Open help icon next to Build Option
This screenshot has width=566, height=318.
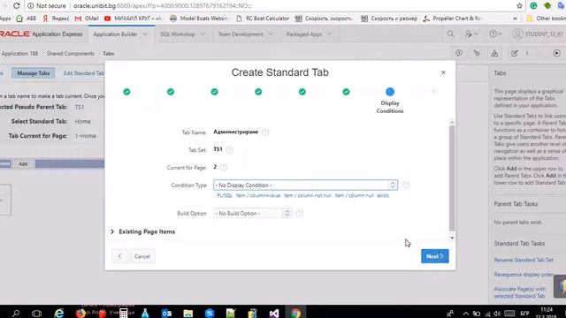(x=299, y=214)
